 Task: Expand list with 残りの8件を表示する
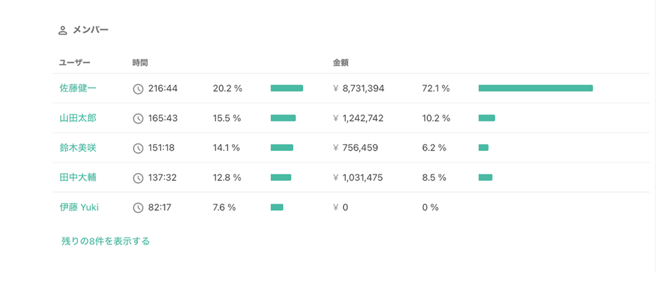pyautogui.click(x=105, y=241)
